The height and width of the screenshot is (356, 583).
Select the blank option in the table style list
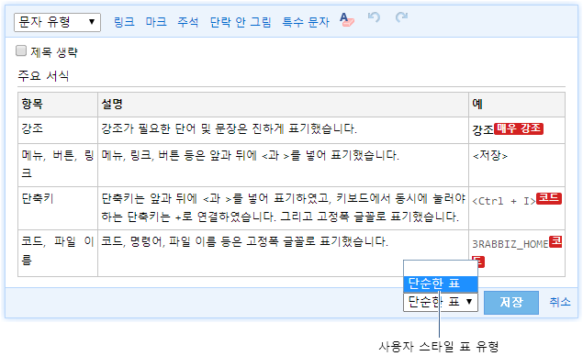440,268
